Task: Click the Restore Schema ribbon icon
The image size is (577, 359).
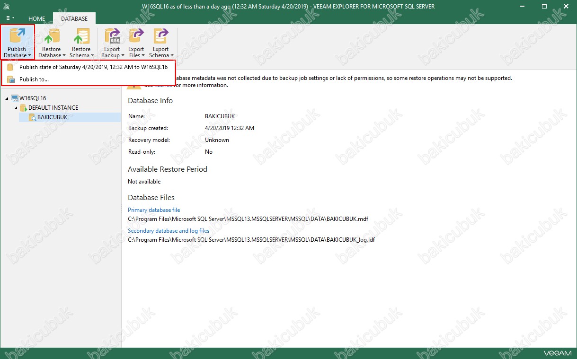Action: click(x=81, y=36)
